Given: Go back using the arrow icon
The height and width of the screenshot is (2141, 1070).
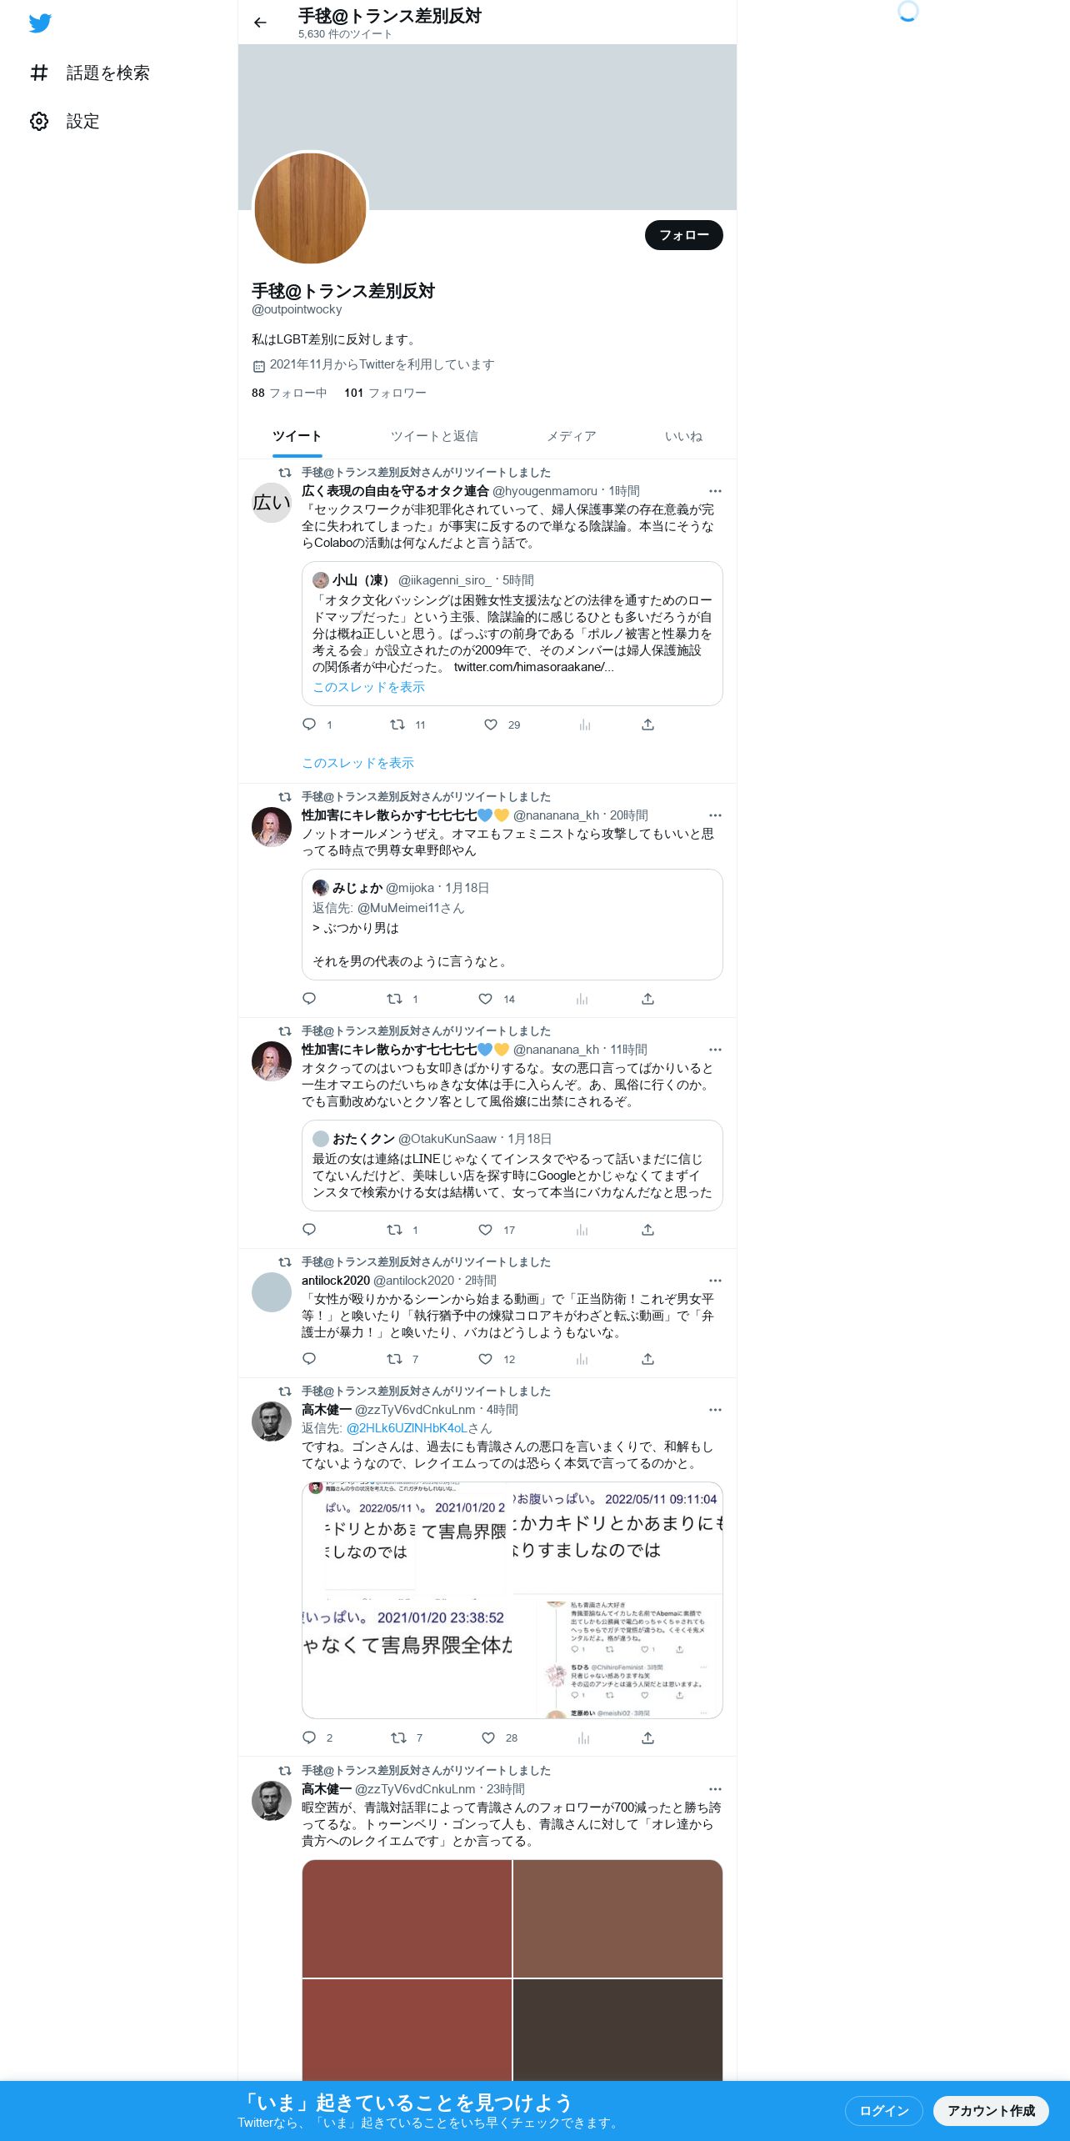Looking at the screenshot, I should click(260, 23).
